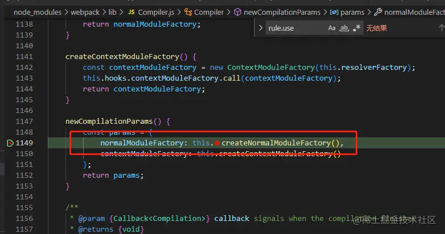This screenshot has width=445, height=234.
Task: Select params in the breadcrumb
Action: pos(352,12)
